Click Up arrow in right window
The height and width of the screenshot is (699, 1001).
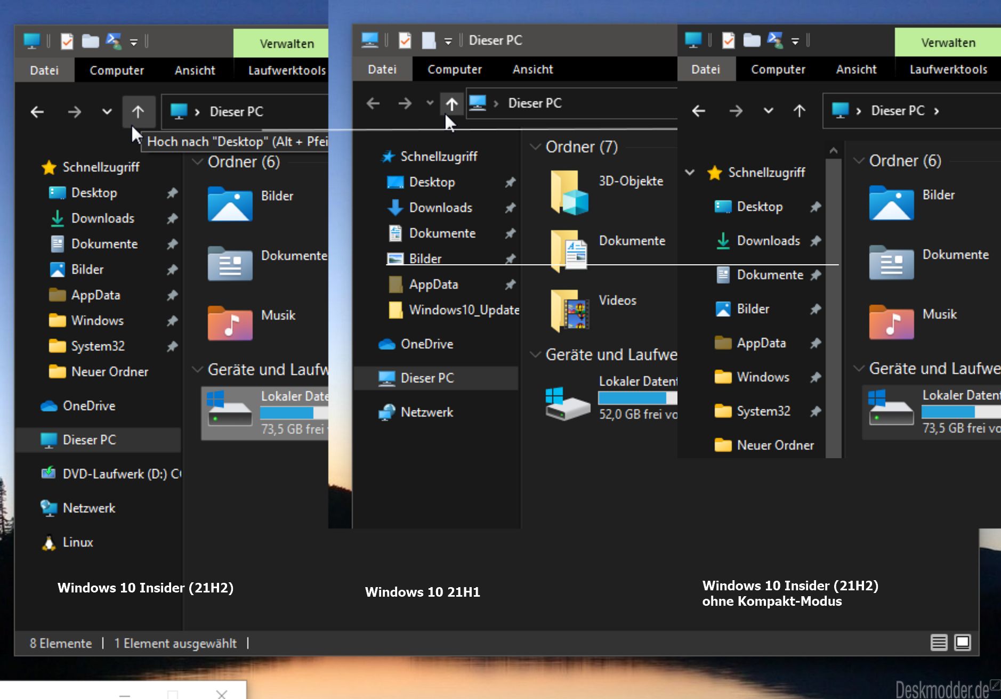click(800, 111)
